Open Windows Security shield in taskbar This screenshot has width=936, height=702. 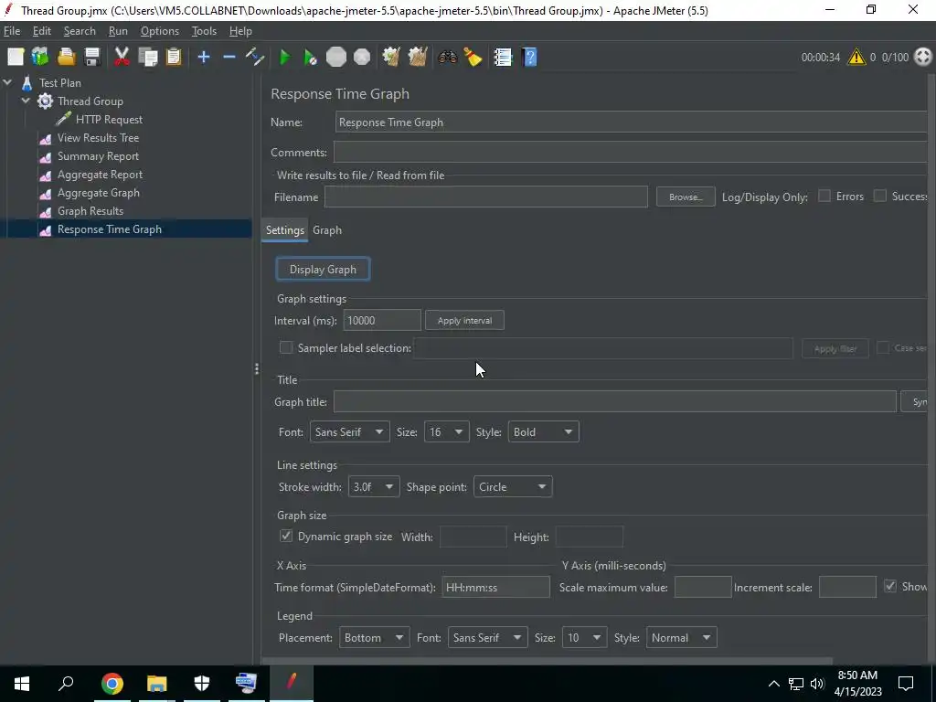click(202, 684)
